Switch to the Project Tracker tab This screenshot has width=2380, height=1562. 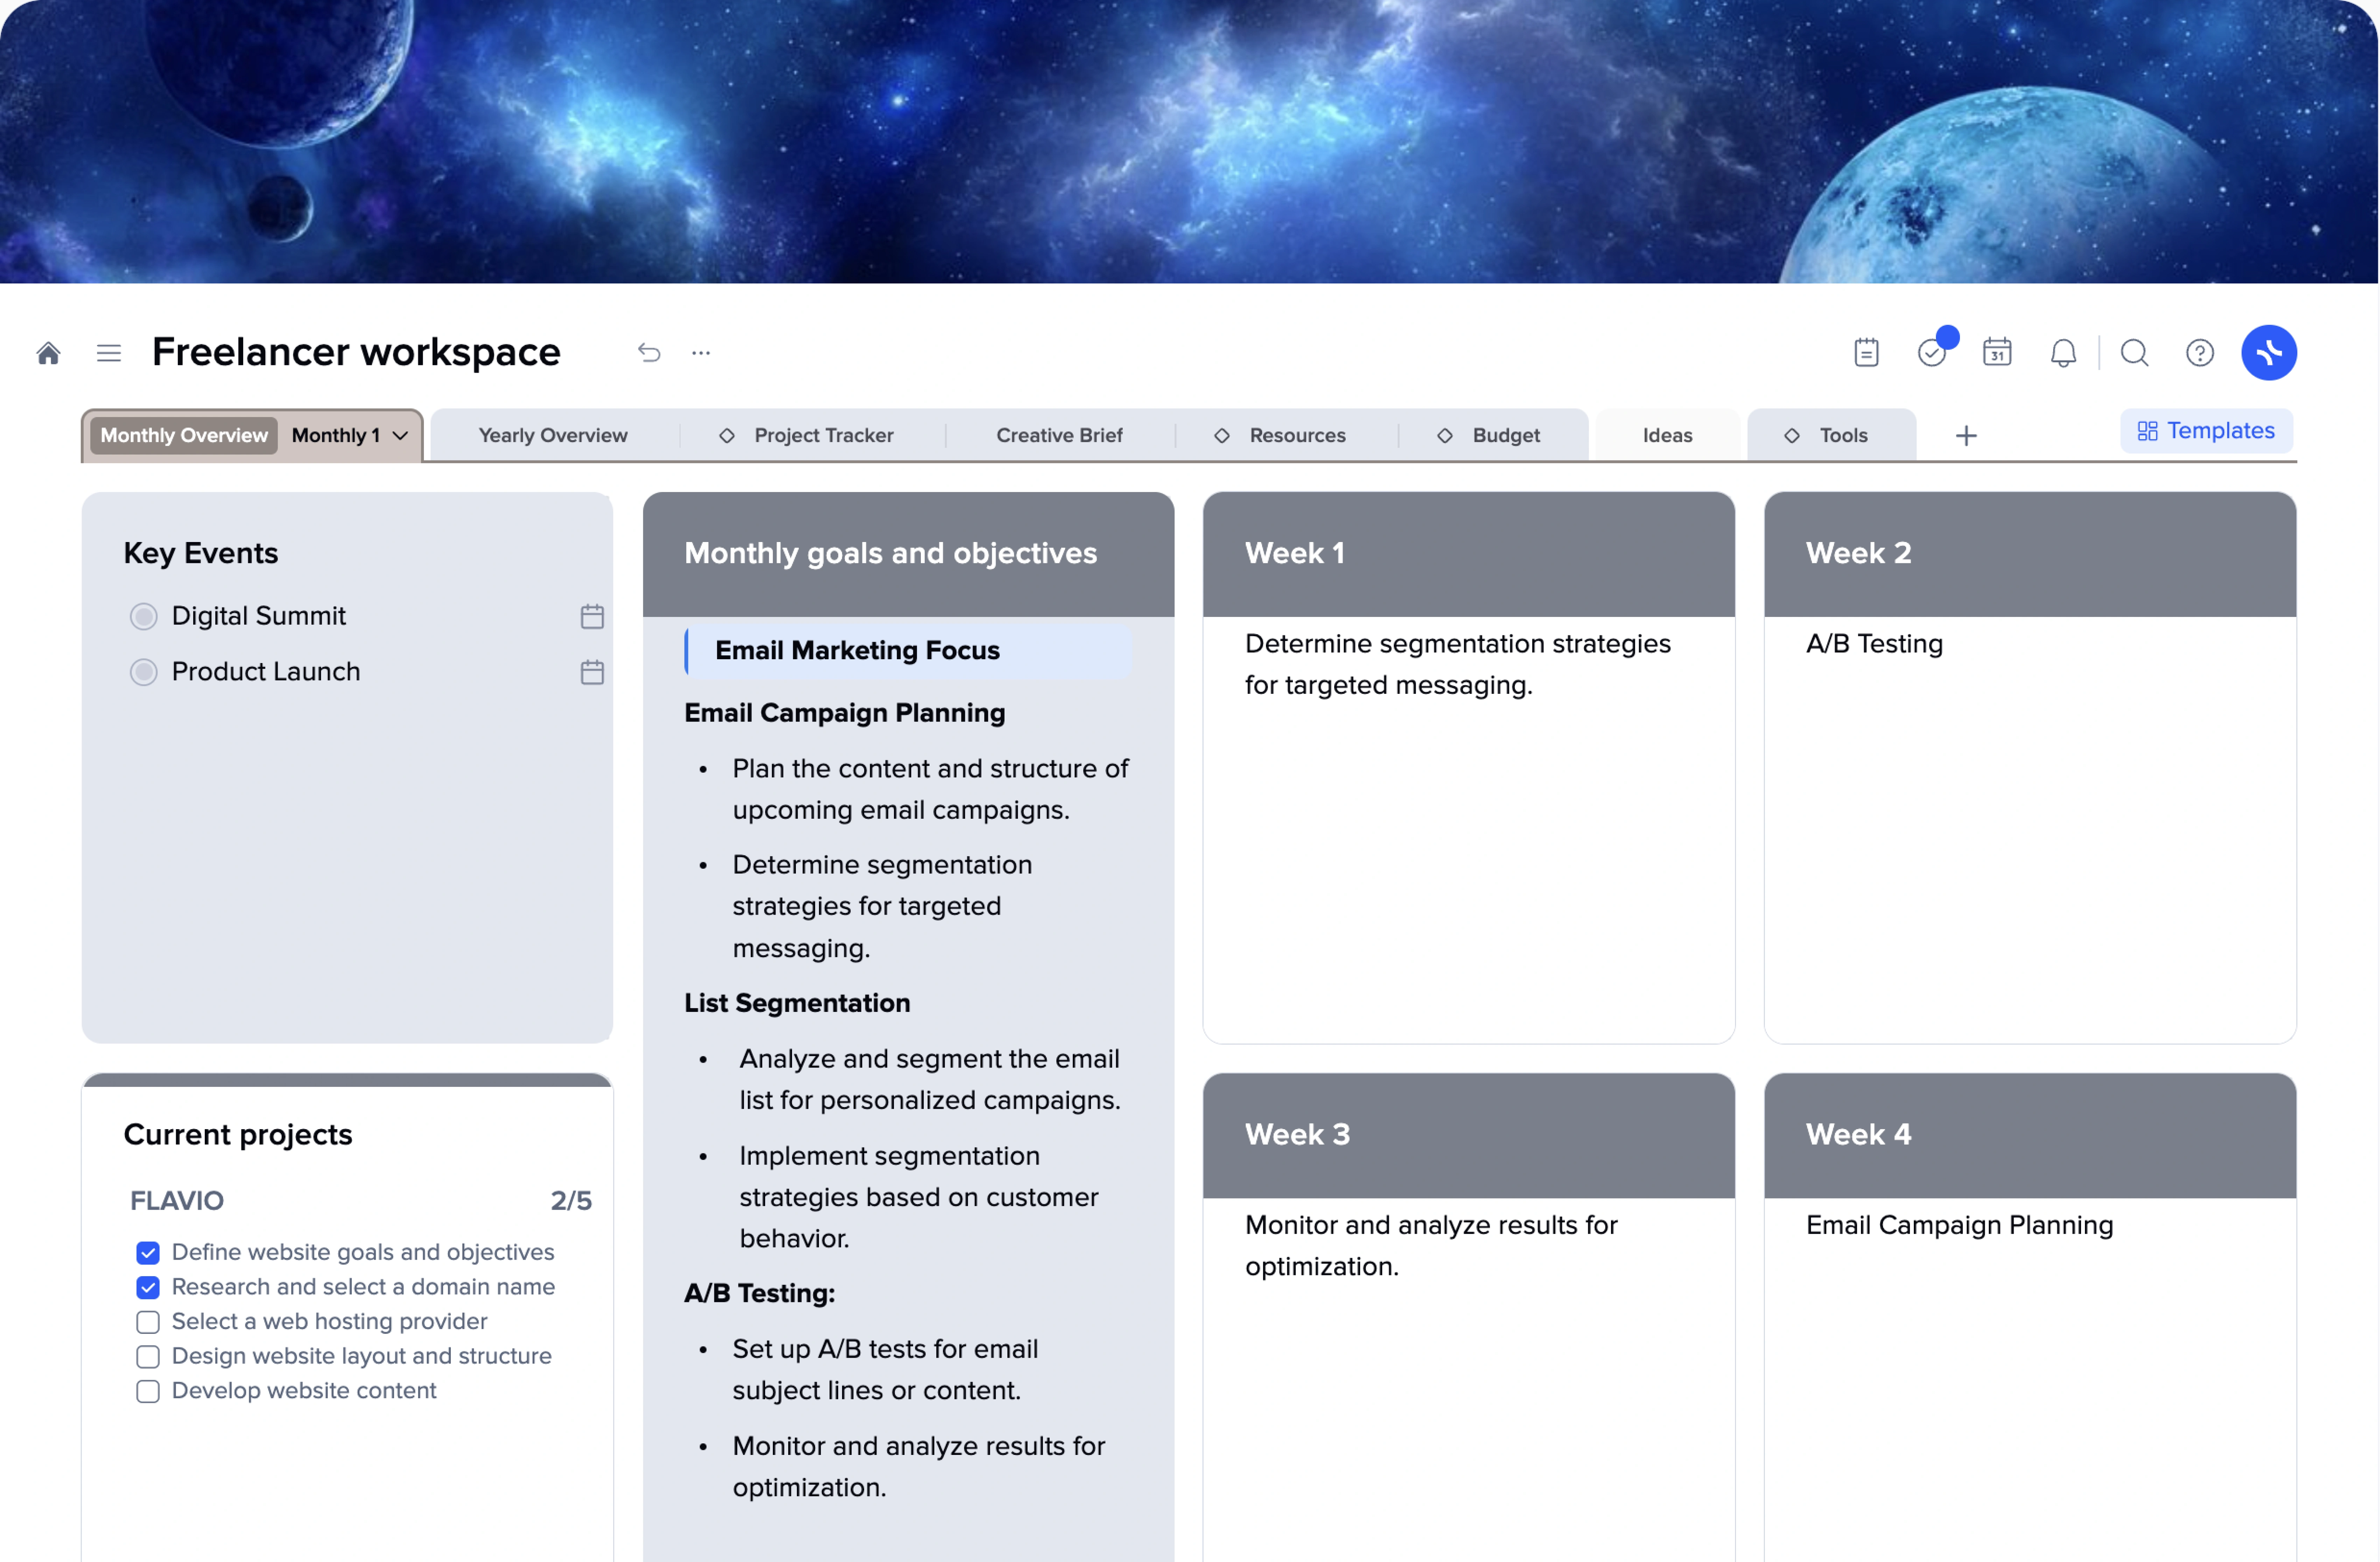click(x=822, y=435)
